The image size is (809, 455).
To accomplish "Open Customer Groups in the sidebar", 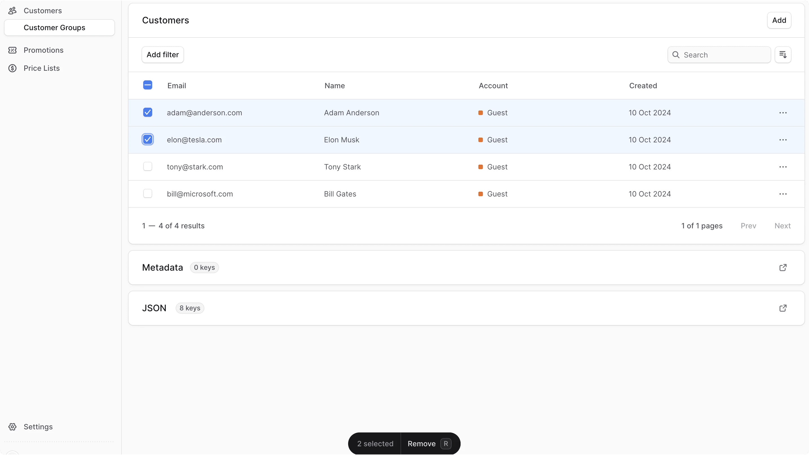I will point(54,28).
